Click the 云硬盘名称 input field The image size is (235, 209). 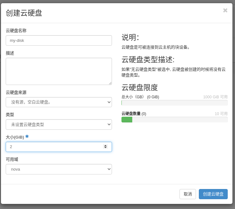tap(59, 41)
